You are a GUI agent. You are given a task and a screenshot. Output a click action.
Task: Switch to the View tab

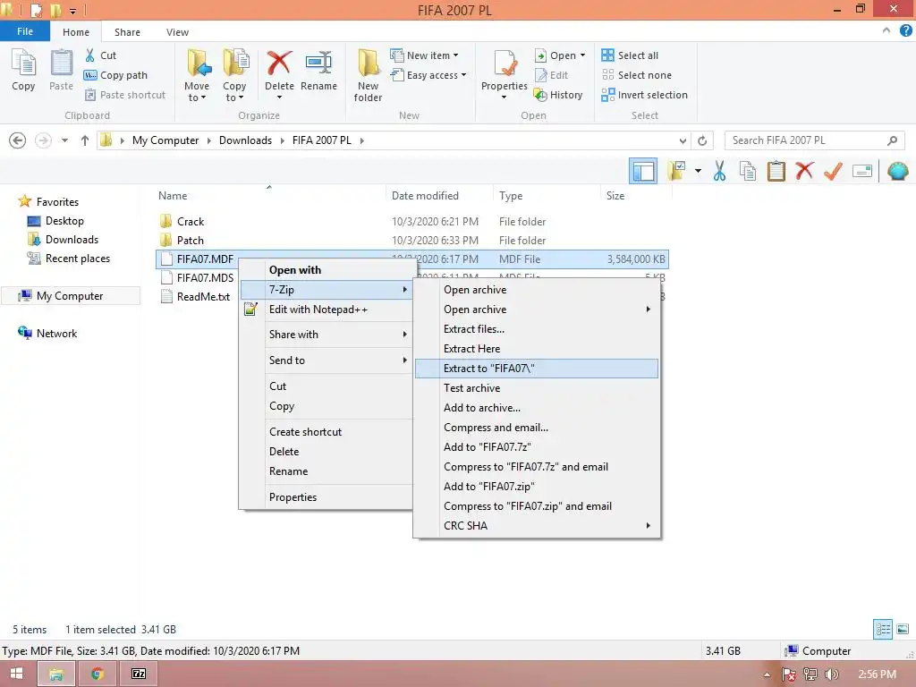(177, 32)
